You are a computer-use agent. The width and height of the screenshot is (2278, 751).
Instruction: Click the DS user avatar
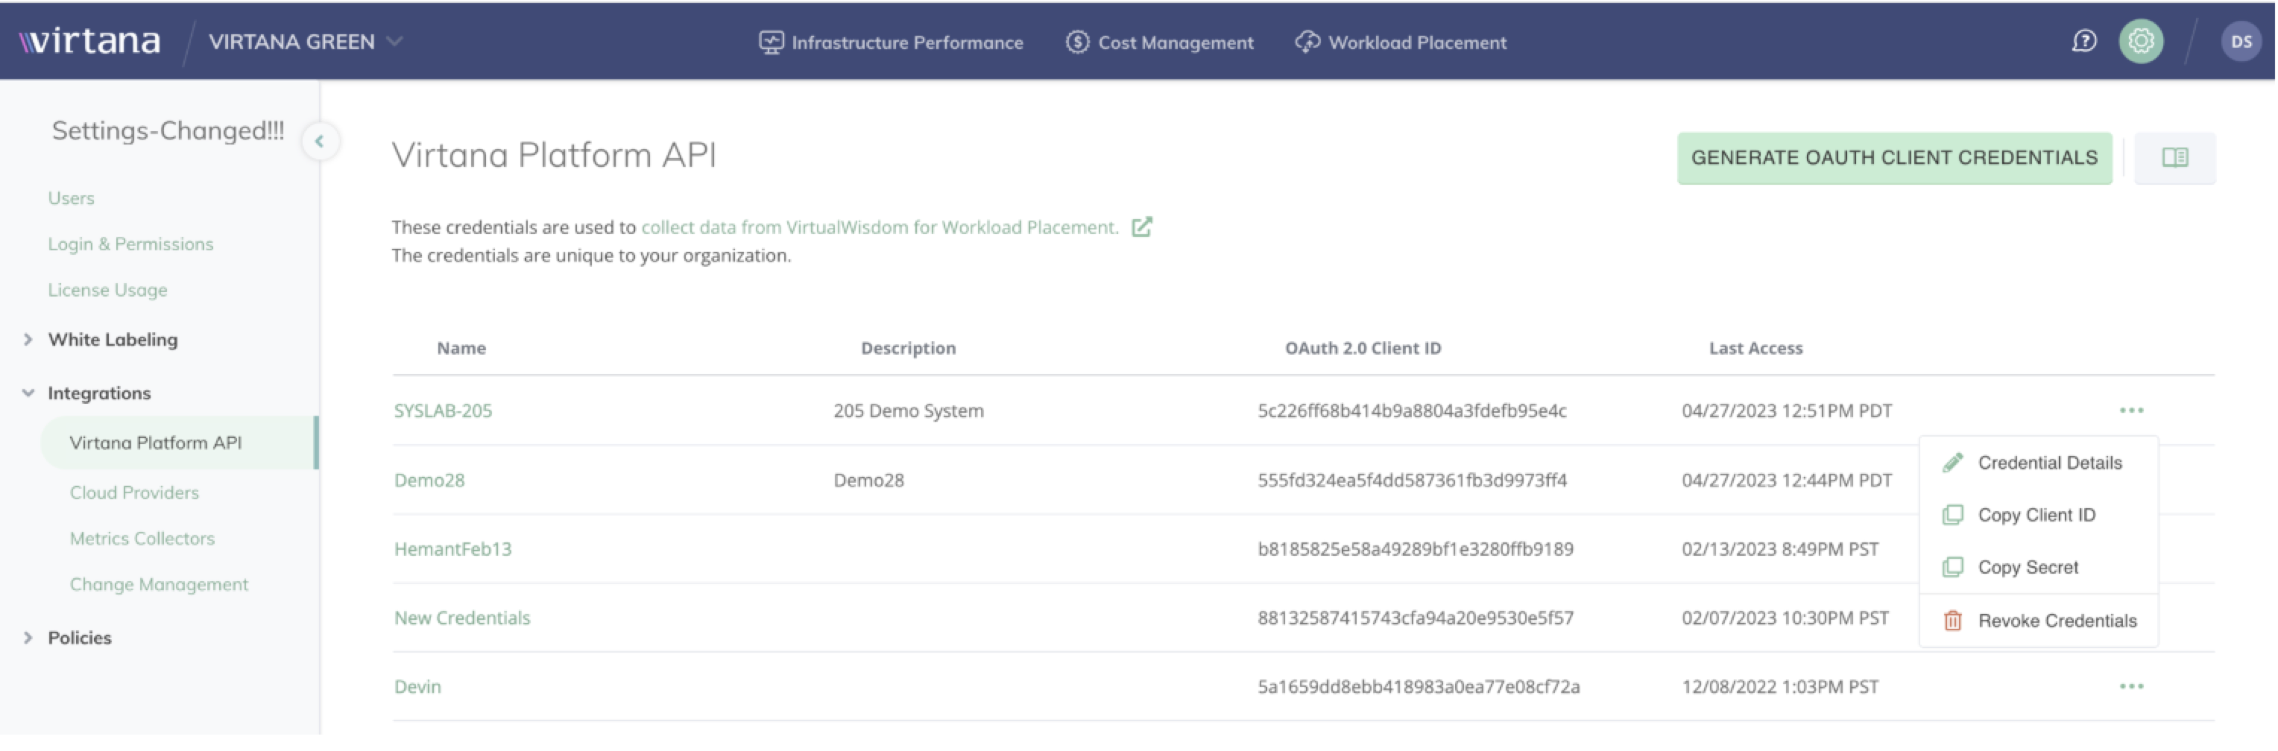coord(2240,42)
